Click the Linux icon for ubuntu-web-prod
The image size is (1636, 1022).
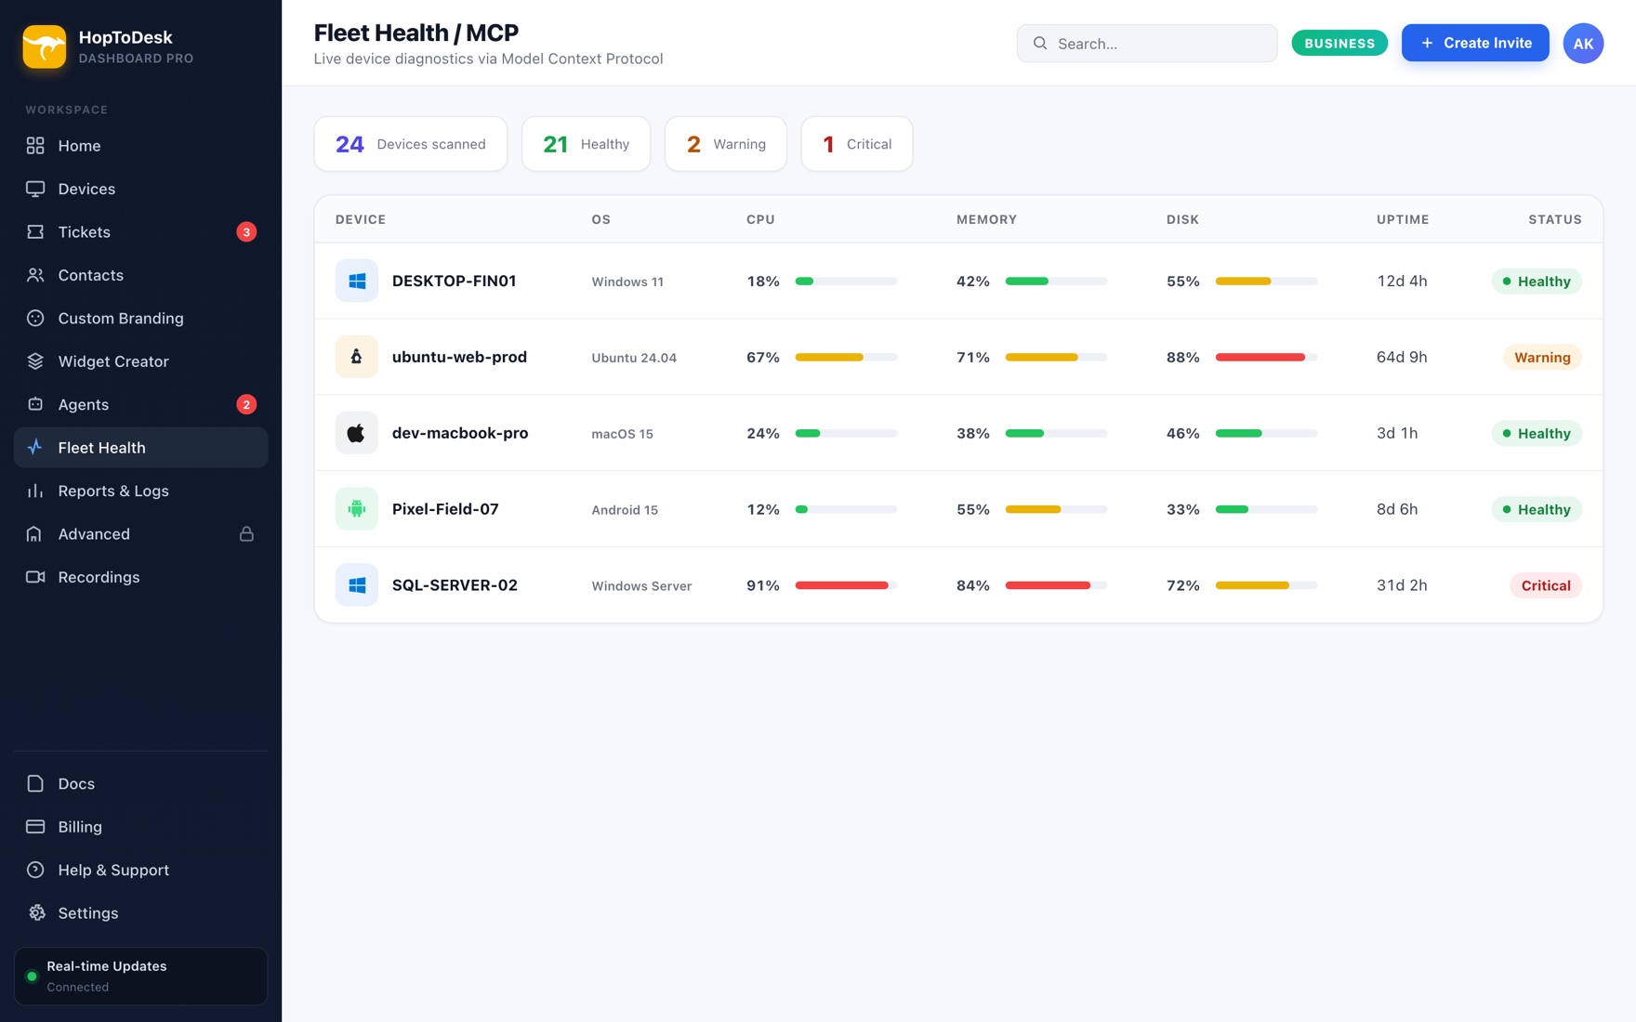[357, 357]
